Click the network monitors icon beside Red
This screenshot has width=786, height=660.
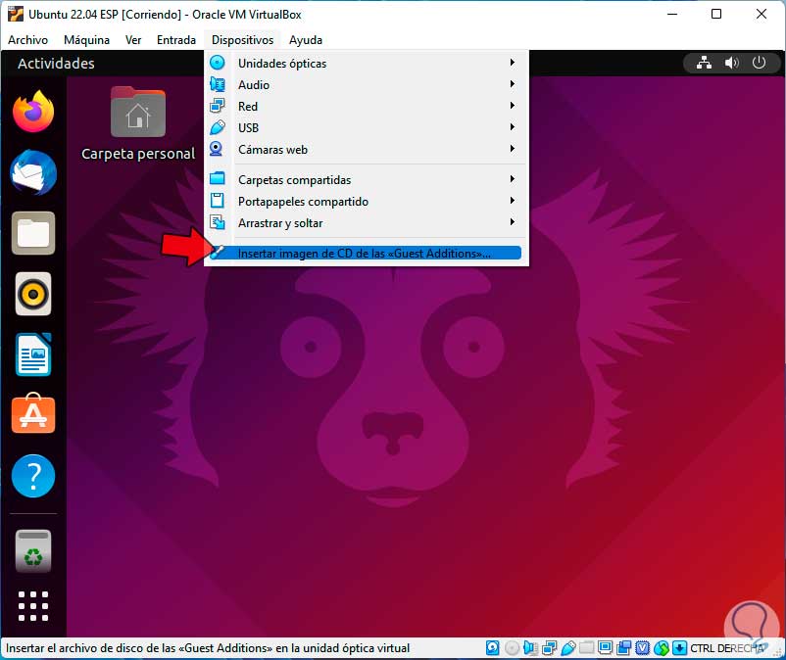point(217,106)
